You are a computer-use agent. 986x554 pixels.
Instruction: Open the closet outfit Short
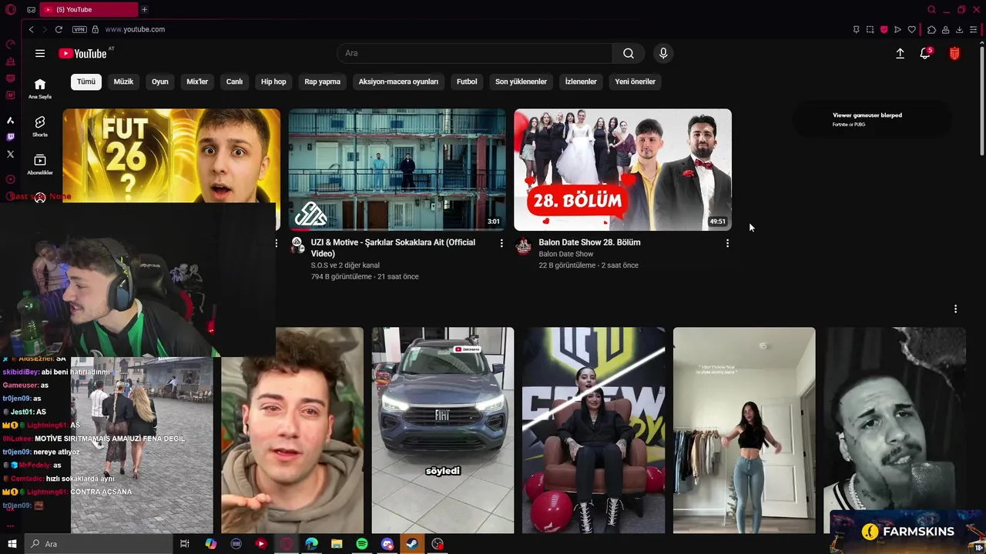point(744,430)
